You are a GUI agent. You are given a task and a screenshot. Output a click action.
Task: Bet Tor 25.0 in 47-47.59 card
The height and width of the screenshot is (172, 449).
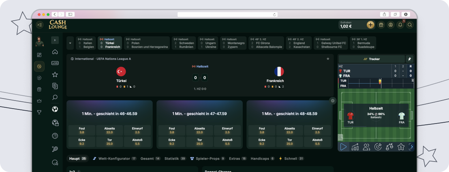(x=200, y=142)
